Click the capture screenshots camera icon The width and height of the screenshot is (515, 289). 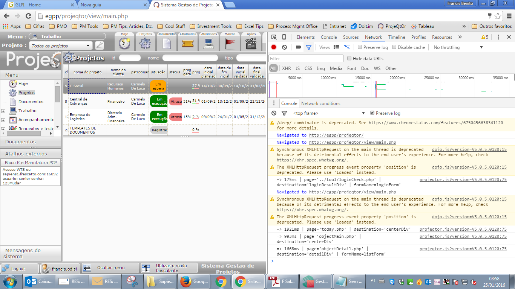(x=298, y=47)
